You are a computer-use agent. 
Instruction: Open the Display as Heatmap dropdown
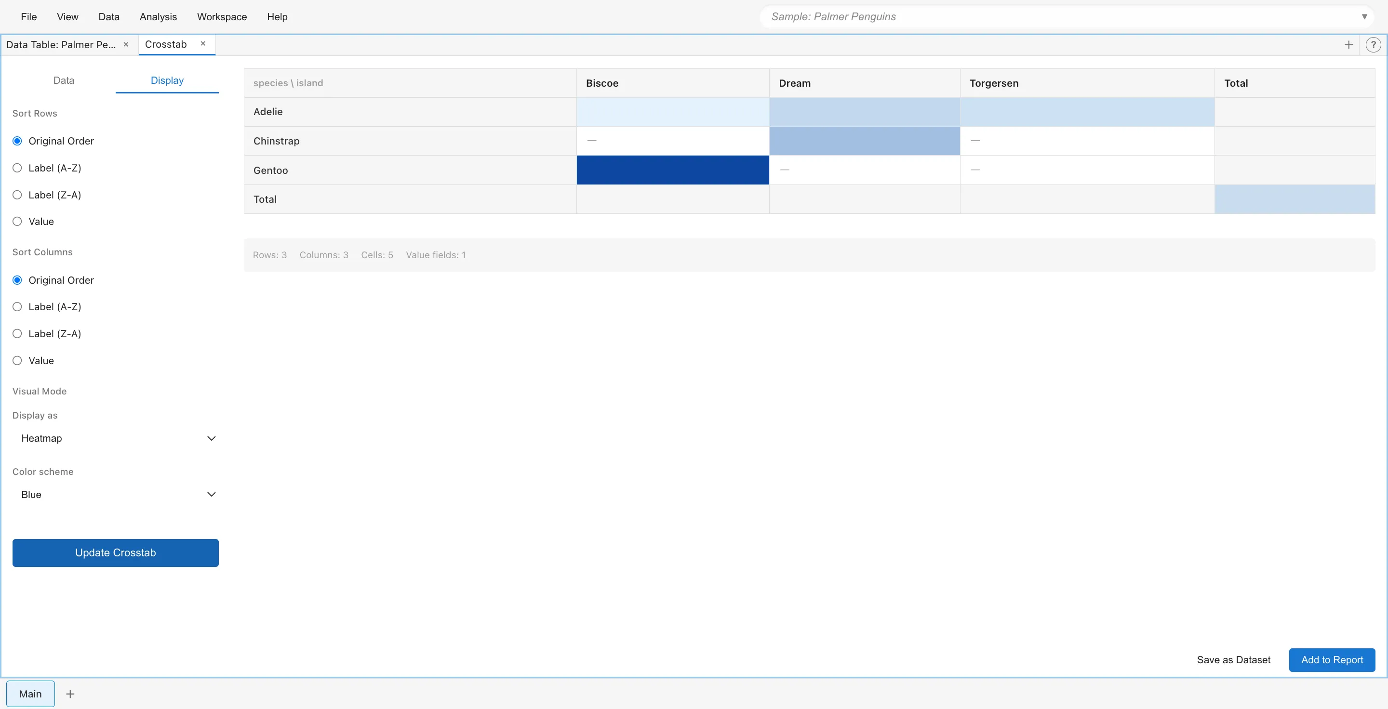coord(116,438)
